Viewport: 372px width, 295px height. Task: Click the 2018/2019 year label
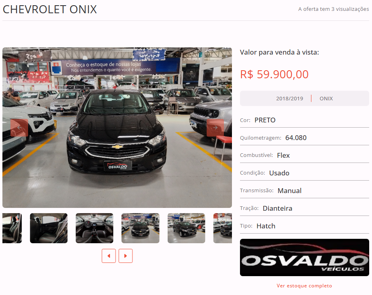(289, 98)
